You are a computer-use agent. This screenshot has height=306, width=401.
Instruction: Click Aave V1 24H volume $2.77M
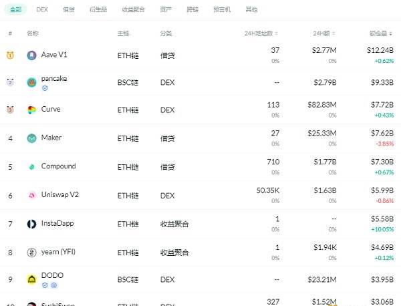[x=324, y=50]
